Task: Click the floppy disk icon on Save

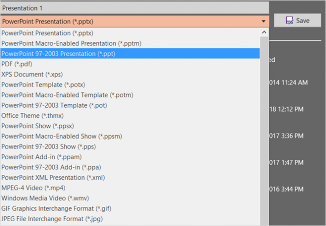Action: click(289, 21)
